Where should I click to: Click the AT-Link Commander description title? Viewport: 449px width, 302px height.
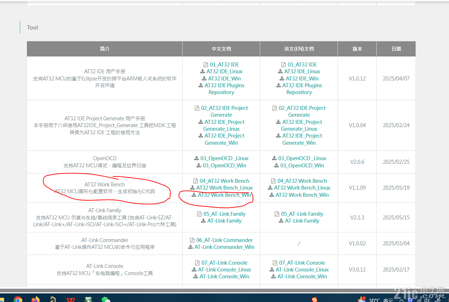[105, 240]
